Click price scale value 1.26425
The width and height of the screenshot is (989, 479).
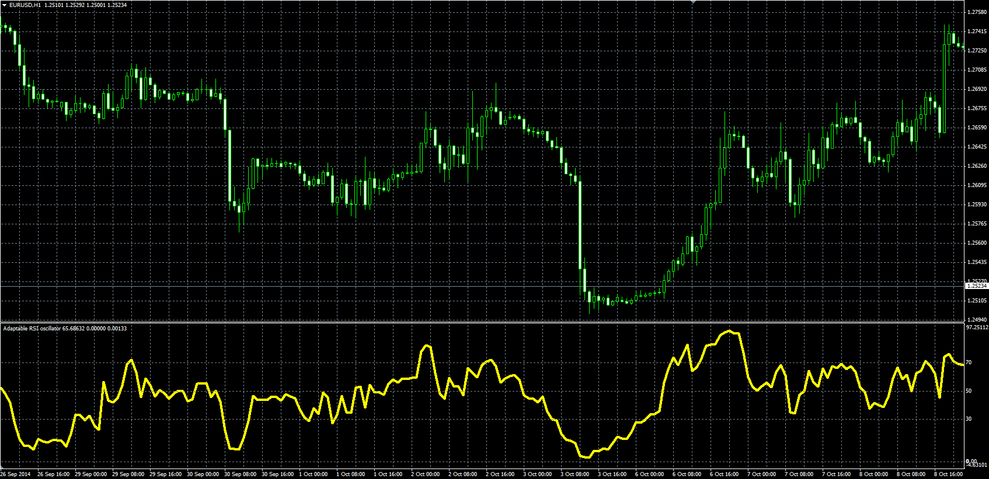coord(977,147)
